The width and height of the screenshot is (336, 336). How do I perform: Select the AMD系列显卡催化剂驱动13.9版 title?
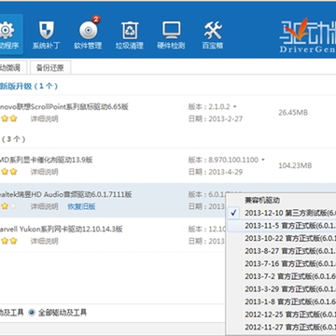pyautogui.click(x=47, y=160)
